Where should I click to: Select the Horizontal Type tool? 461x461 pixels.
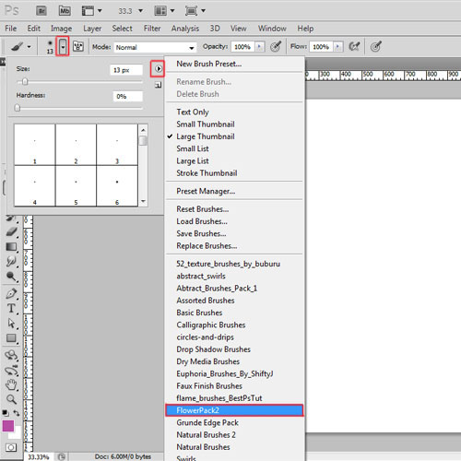click(12, 308)
